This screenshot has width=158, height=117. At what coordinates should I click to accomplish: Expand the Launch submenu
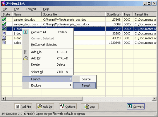point(47,79)
